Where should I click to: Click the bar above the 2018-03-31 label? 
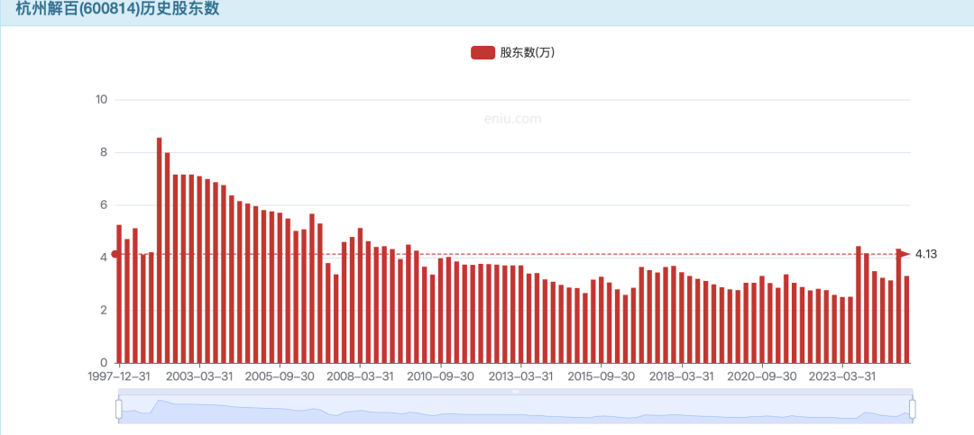[682, 317]
